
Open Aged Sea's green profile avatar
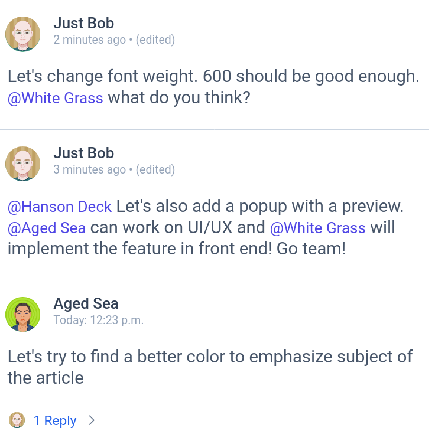[23, 315]
